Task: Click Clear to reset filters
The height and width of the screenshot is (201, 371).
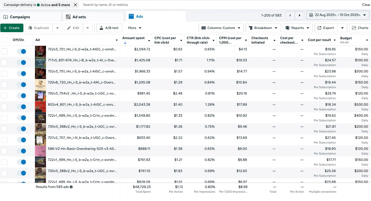Action: [366, 5]
